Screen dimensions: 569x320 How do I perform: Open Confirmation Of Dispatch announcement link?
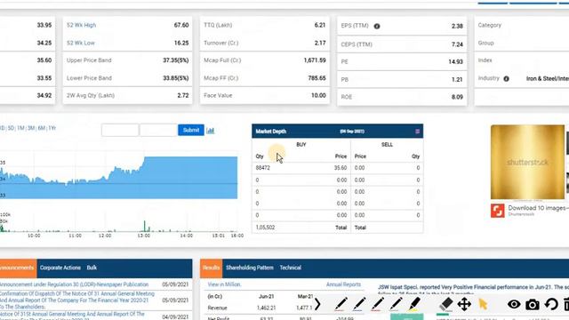77,300
